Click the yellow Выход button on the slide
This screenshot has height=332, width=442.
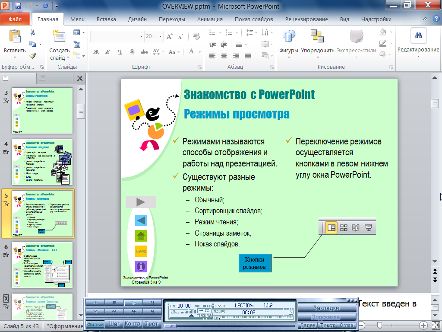click(x=141, y=251)
